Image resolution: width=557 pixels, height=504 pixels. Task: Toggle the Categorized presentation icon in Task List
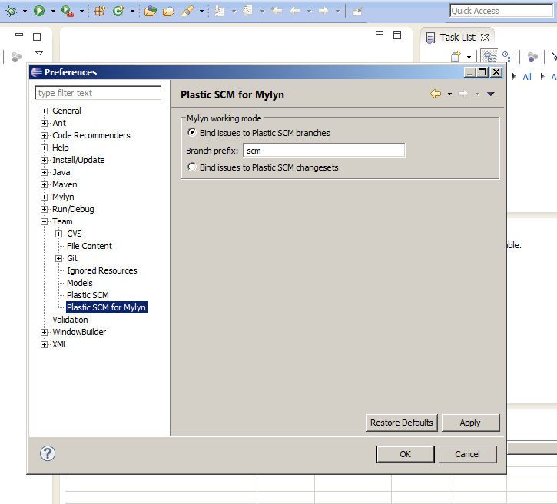click(x=489, y=57)
